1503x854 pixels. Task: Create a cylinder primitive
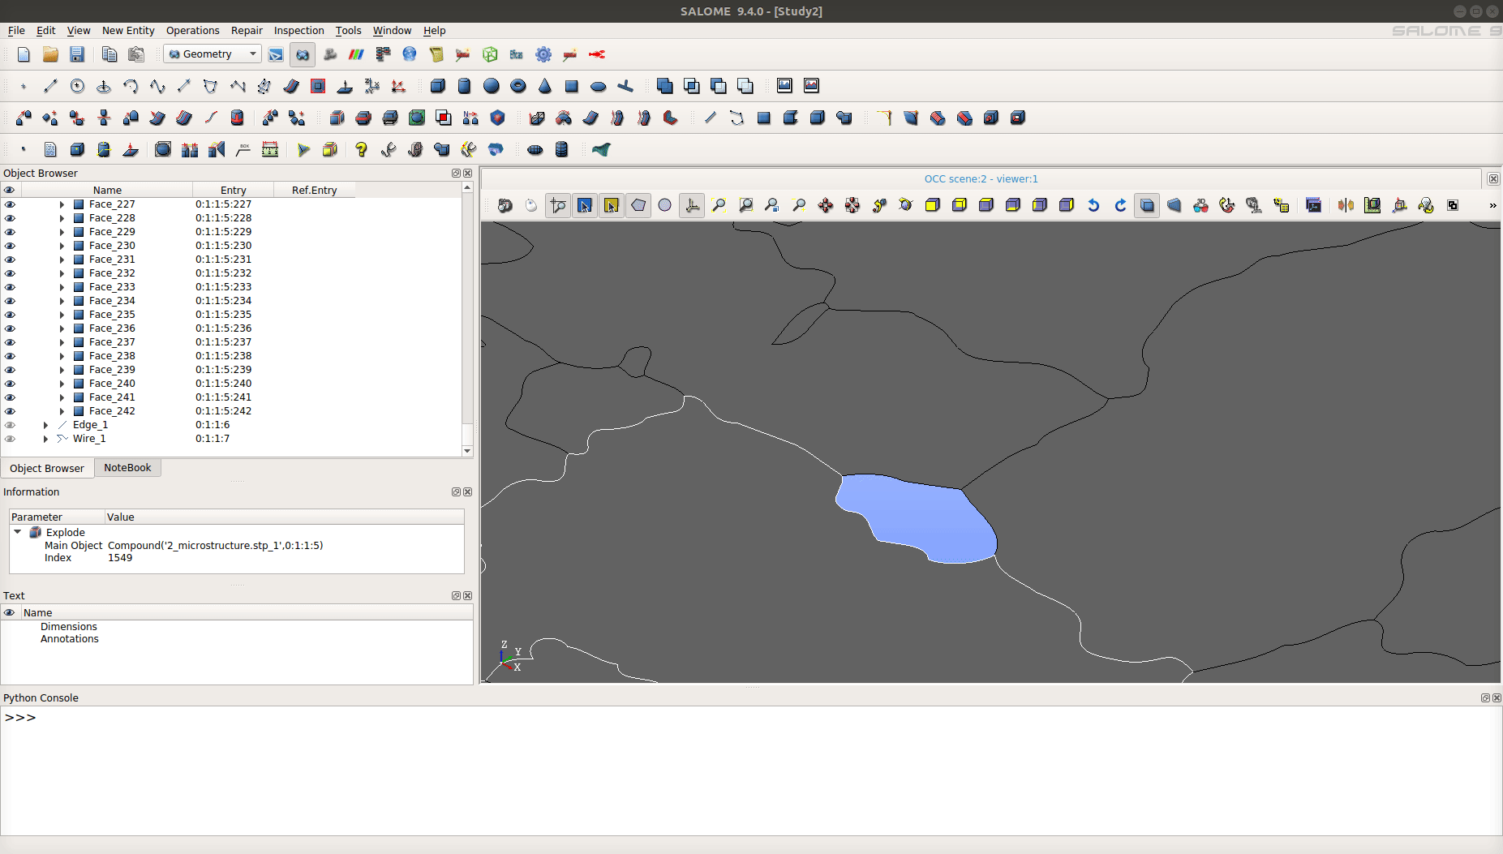click(465, 86)
